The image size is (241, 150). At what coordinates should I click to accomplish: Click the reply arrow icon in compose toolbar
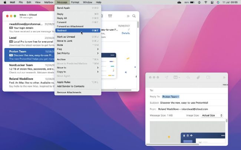pyautogui.click(x=188, y=77)
